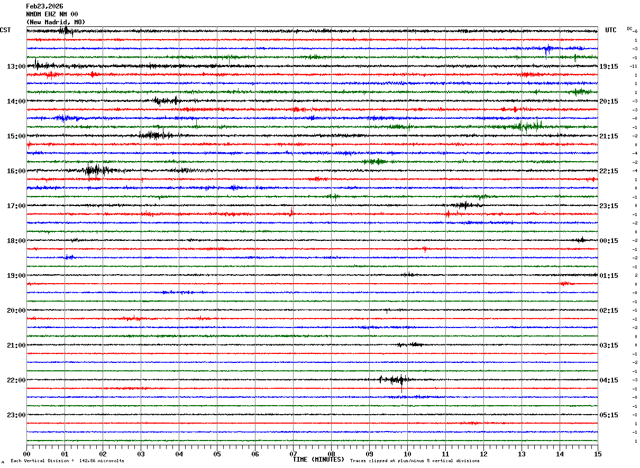
Task: Click the 21:15 UTC time label
Action: tap(609, 136)
